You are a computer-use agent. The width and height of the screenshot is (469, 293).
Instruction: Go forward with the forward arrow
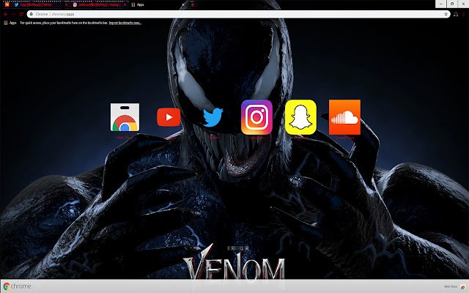(13, 14)
